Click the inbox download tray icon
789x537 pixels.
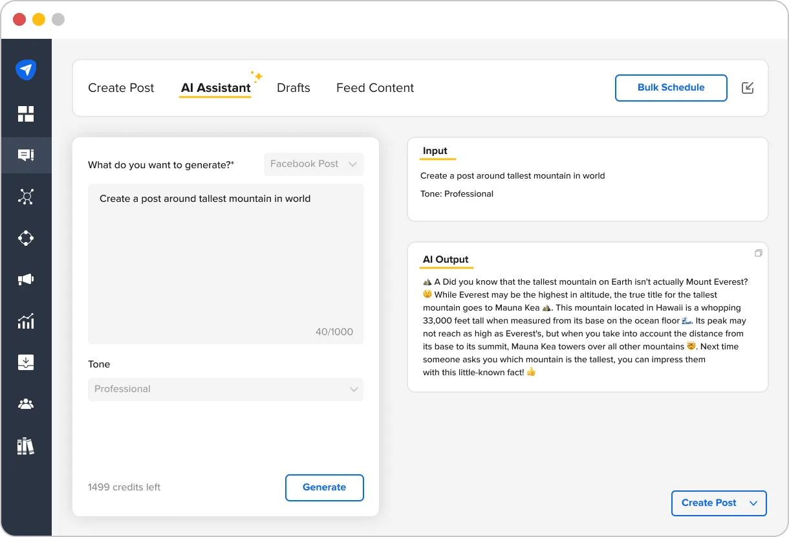pos(26,362)
